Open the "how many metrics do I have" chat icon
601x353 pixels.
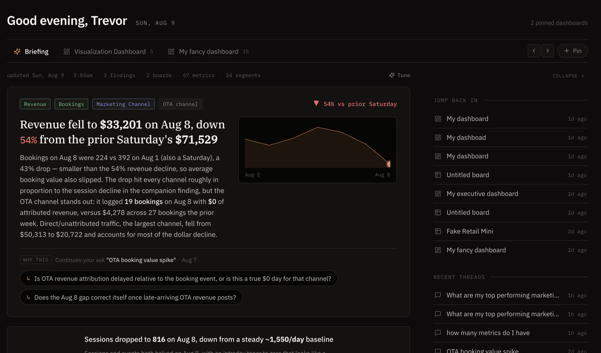pyautogui.click(x=438, y=333)
